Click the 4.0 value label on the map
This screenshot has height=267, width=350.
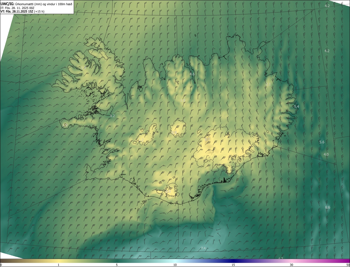[326, 154]
